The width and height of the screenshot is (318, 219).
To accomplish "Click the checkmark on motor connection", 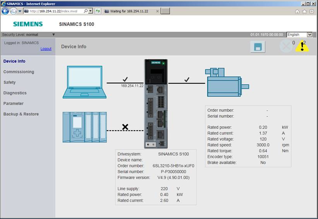I will tap(187, 79).
